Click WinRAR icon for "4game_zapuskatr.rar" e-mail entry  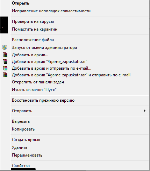5,75
